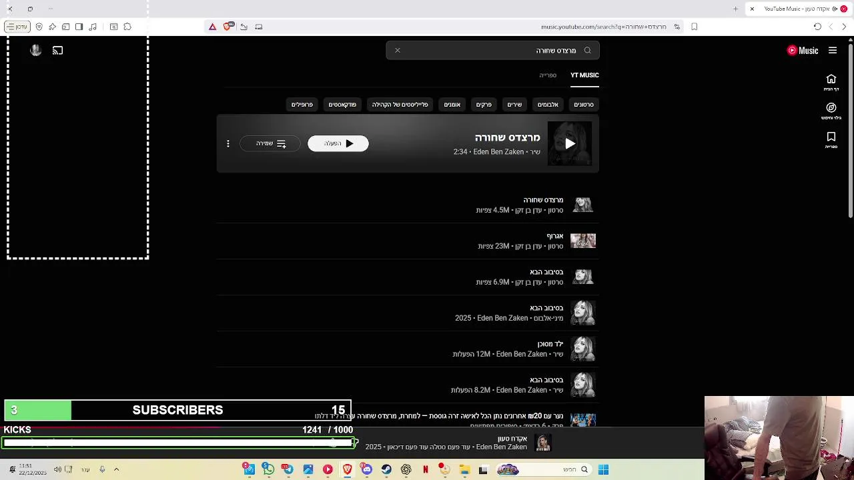Filter results by פרופילים chip
This screenshot has height=480, width=854.
[x=302, y=105]
